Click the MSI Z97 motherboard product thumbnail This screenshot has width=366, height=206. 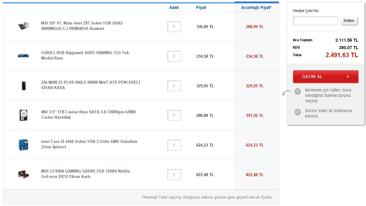(x=23, y=26)
